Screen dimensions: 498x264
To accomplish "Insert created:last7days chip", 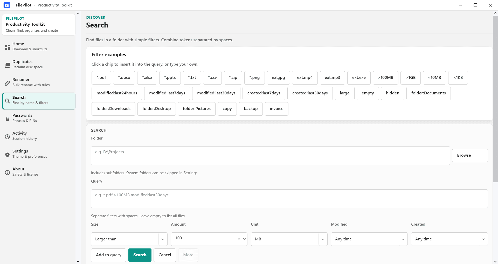I will tap(264, 93).
